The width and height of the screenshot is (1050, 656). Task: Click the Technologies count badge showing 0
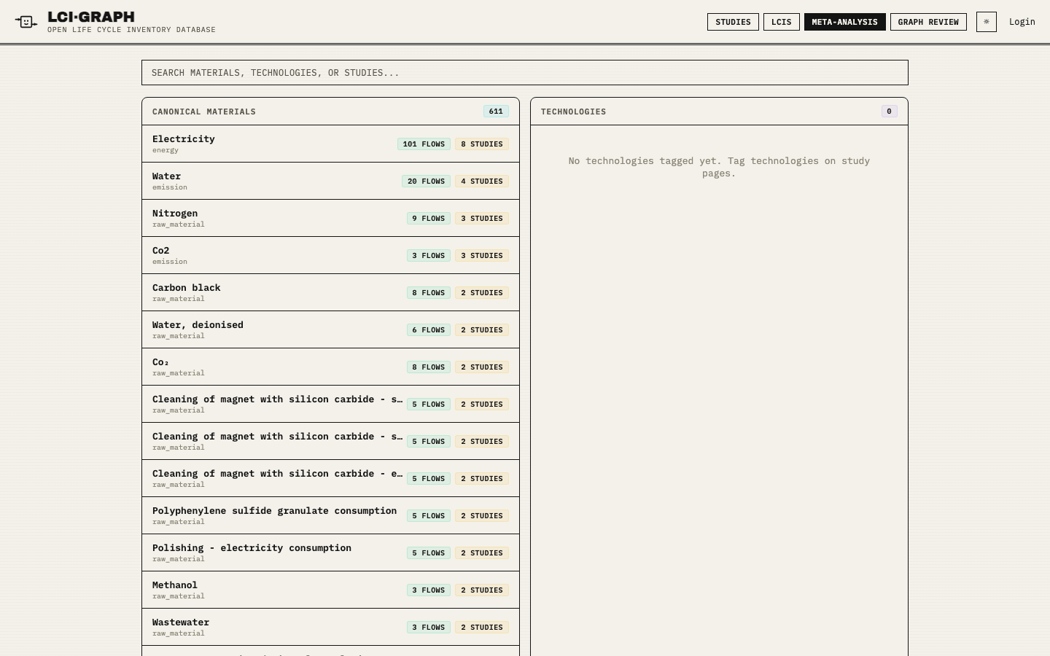pos(889,112)
